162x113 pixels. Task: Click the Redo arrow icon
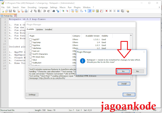[48, 11]
